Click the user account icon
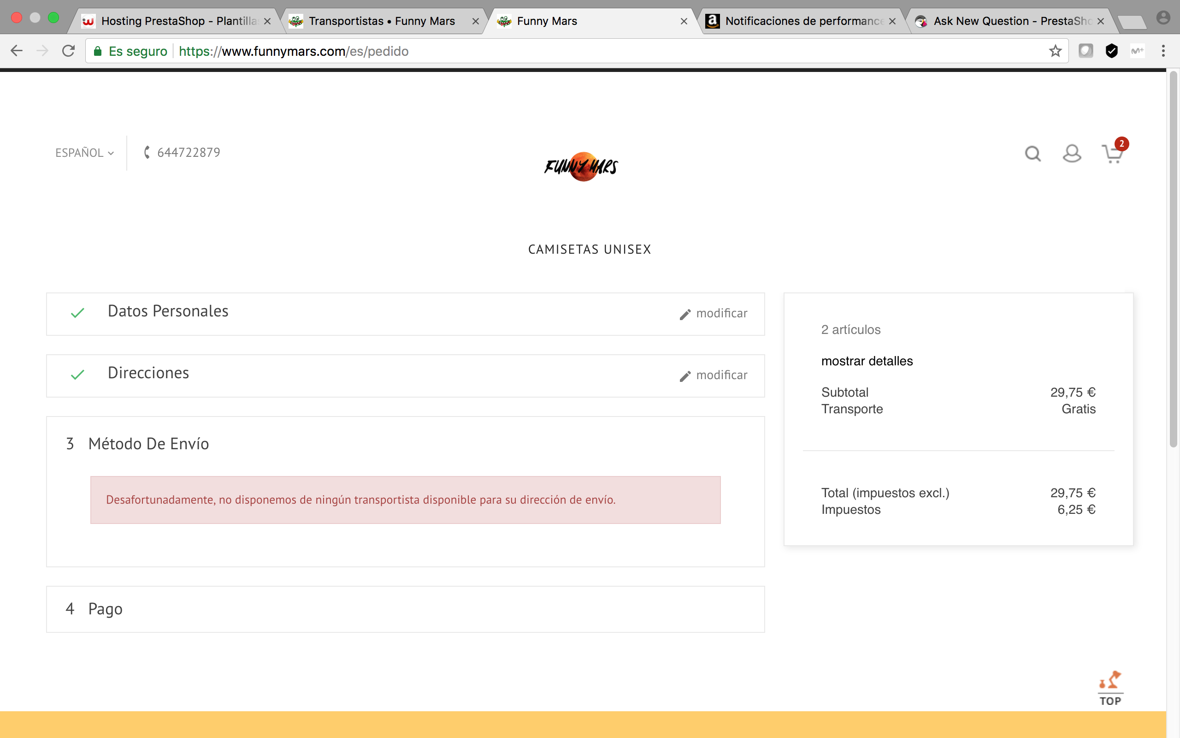1180x738 pixels. 1072,154
